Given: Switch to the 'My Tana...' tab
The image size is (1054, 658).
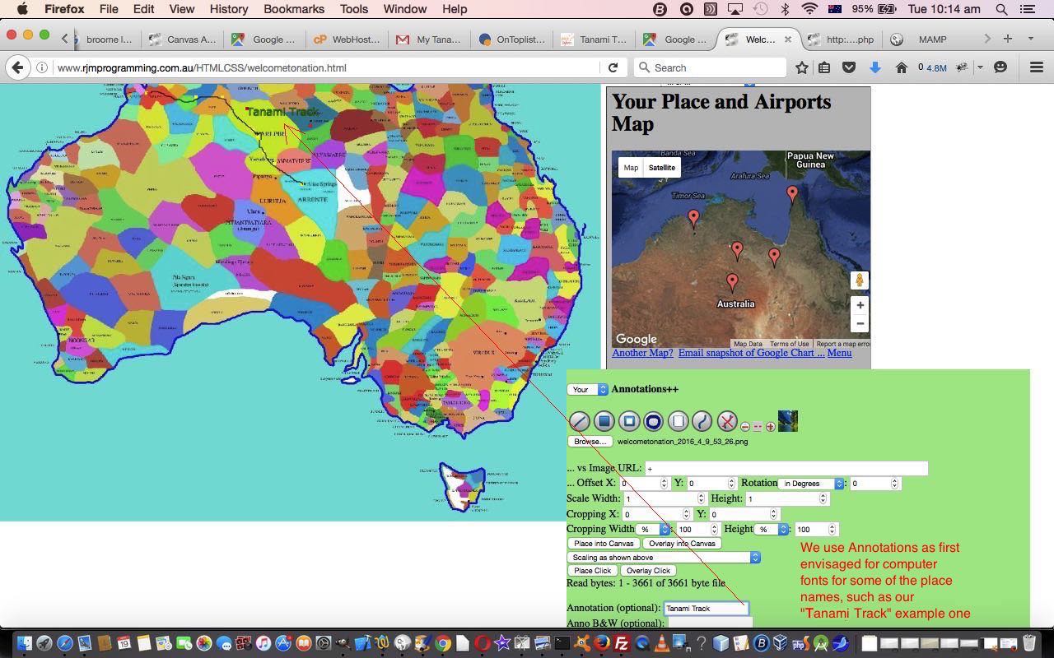Looking at the screenshot, I should click(429, 39).
